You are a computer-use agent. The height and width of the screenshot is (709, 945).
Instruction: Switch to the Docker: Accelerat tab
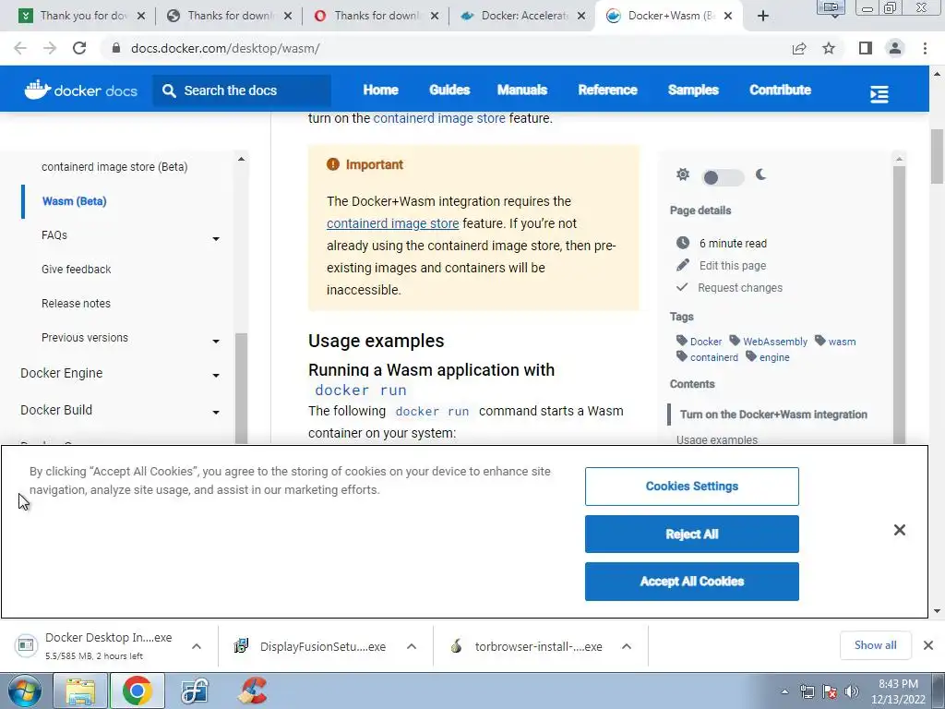click(x=522, y=16)
